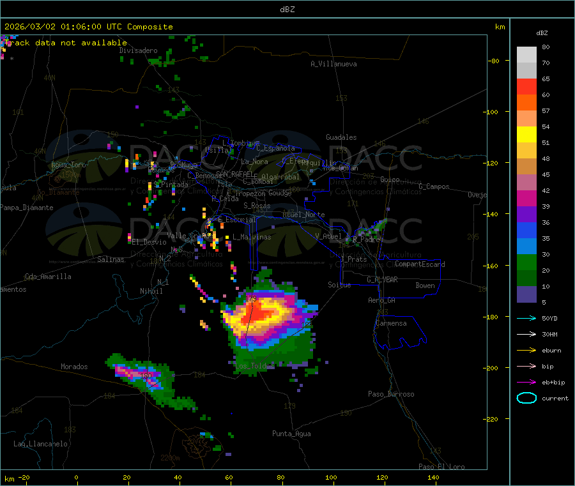Click the timestamp '2026/03/02 01:06:00 UTC Composite'

(88, 27)
